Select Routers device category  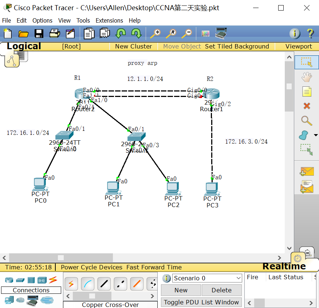[x=9, y=280]
